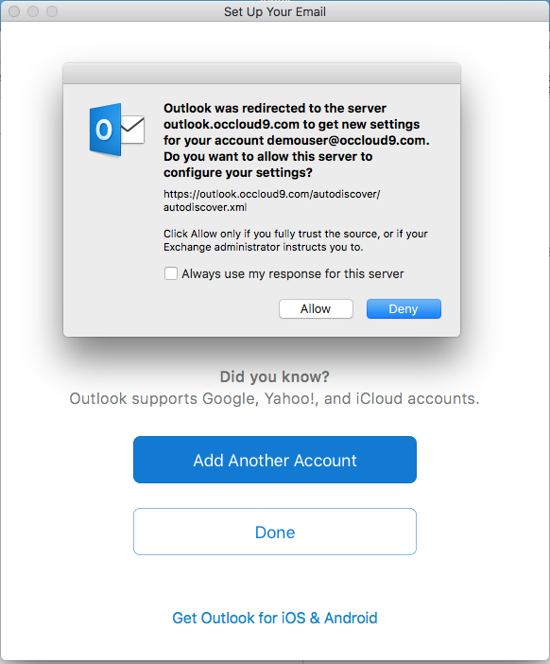Click the Google, Yahoo!, and iCloud tip text
Viewport: 550px width, 664px height.
pyautogui.click(x=275, y=398)
